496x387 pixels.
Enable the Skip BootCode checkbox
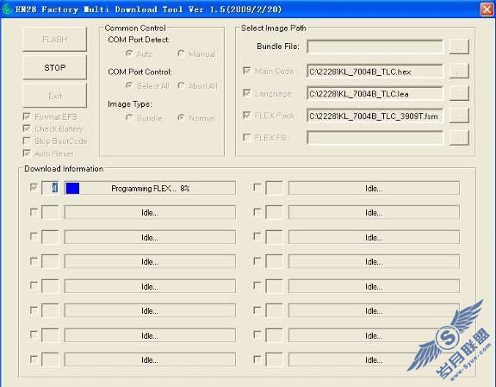pos(27,140)
